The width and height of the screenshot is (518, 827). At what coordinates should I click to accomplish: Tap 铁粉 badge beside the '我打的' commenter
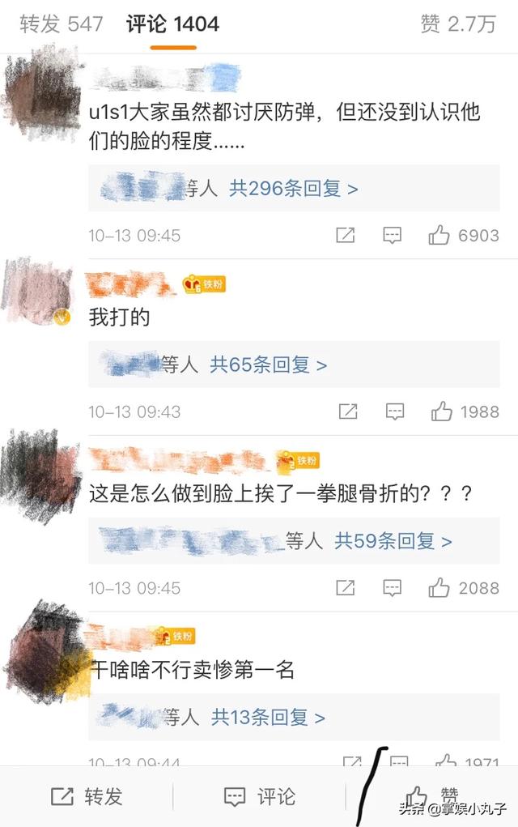coord(205,284)
